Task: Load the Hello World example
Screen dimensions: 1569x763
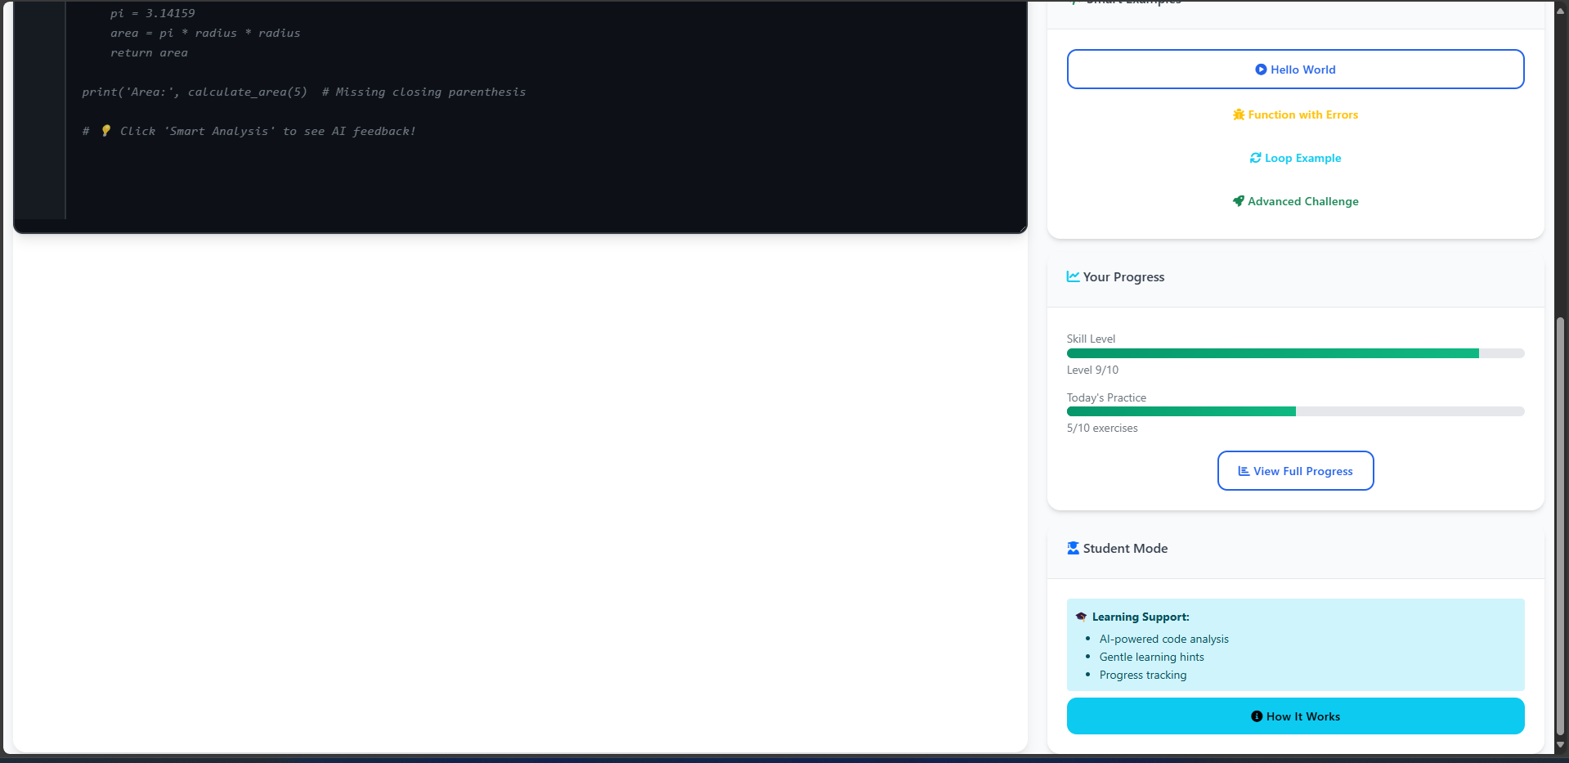Action: pos(1295,70)
